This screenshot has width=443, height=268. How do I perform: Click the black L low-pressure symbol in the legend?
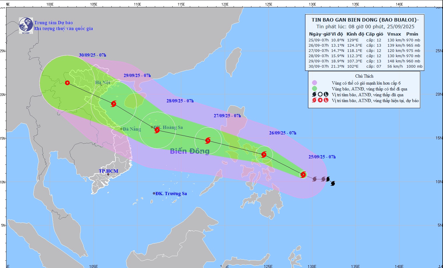click(x=326, y=94)
